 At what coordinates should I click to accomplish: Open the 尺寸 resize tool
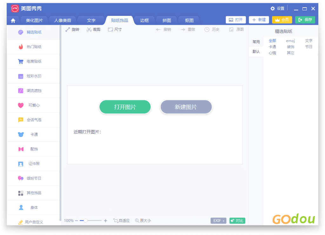tap(114, 29)
